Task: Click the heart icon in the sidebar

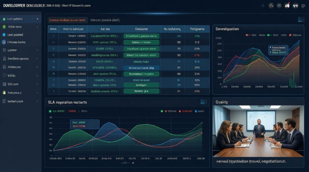Action: [x=4, y=76]
